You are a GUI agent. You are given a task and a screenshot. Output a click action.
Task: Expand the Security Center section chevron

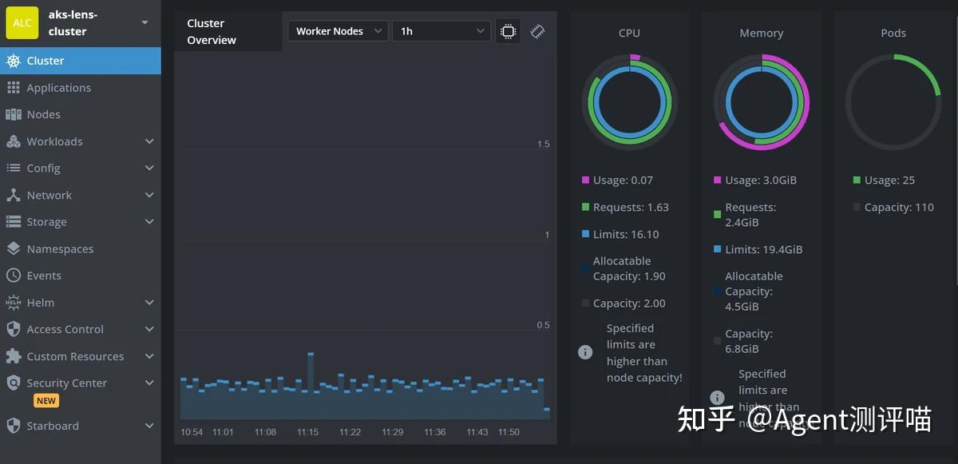pyautogui.click(x=149, y=383)
